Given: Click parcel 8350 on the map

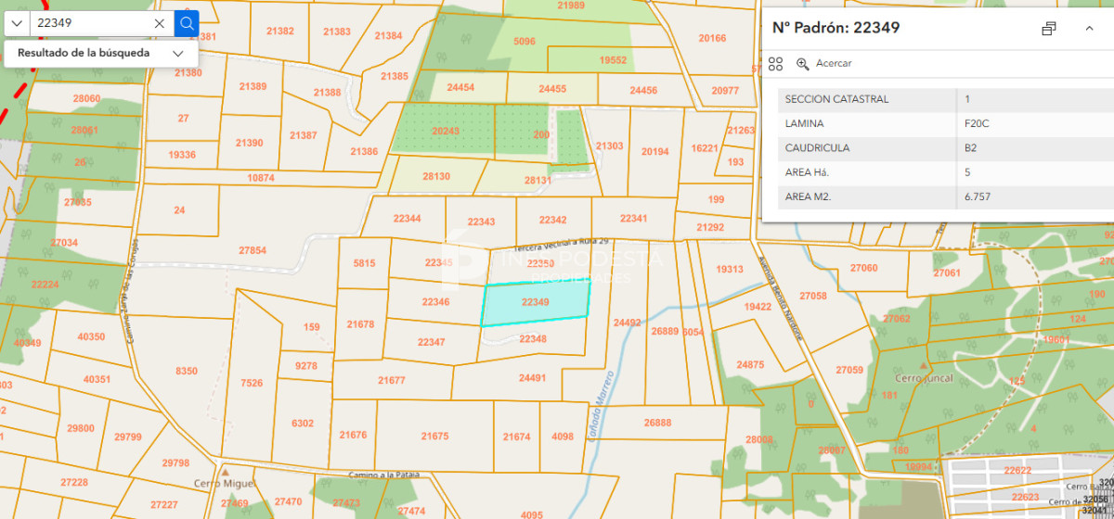Looking at the screenshot, I should pyautogui.click(x=187, y=371).
